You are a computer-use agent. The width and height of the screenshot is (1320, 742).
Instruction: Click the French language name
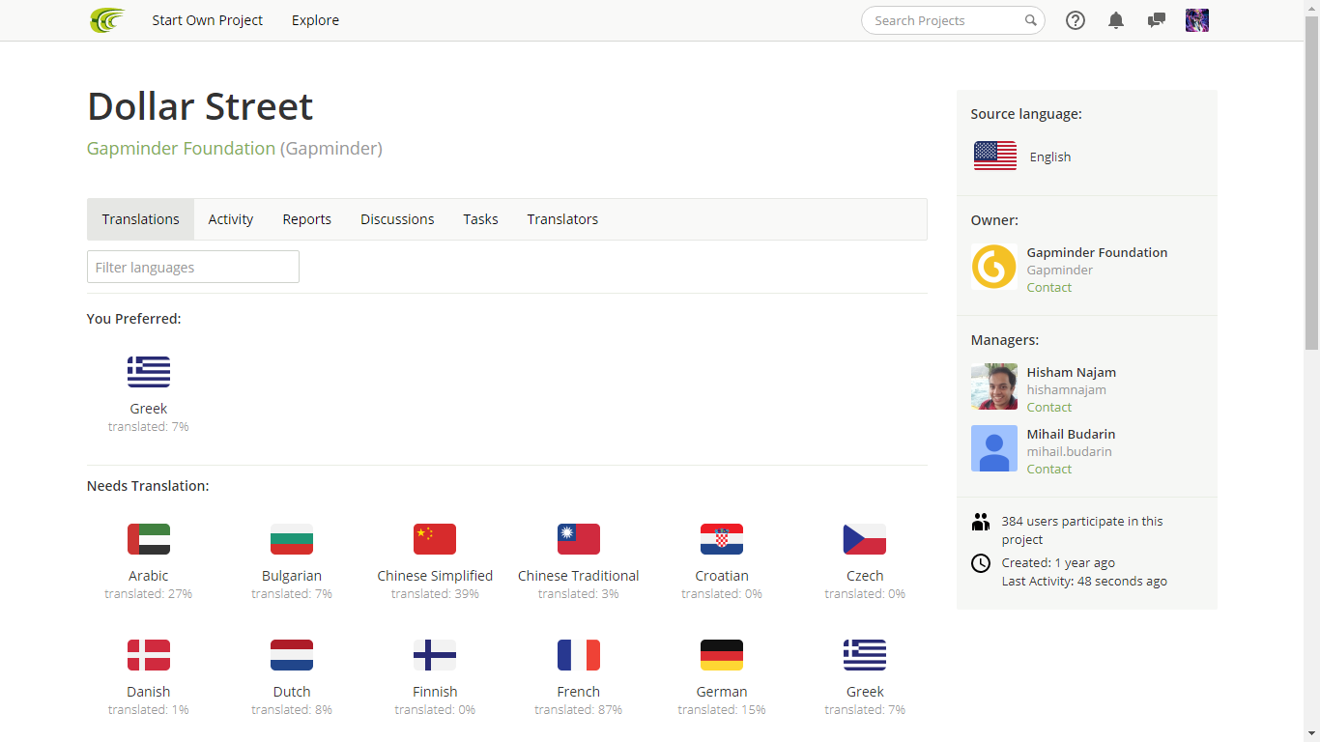coord(579,692)
